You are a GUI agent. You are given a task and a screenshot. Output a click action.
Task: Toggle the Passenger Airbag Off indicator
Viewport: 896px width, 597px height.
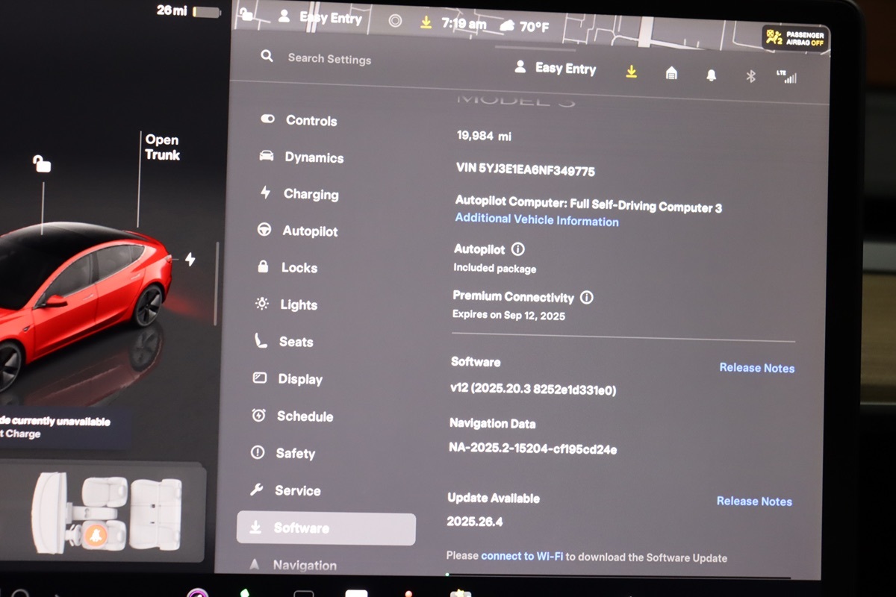pyautogui.click(x=794, y=37)
